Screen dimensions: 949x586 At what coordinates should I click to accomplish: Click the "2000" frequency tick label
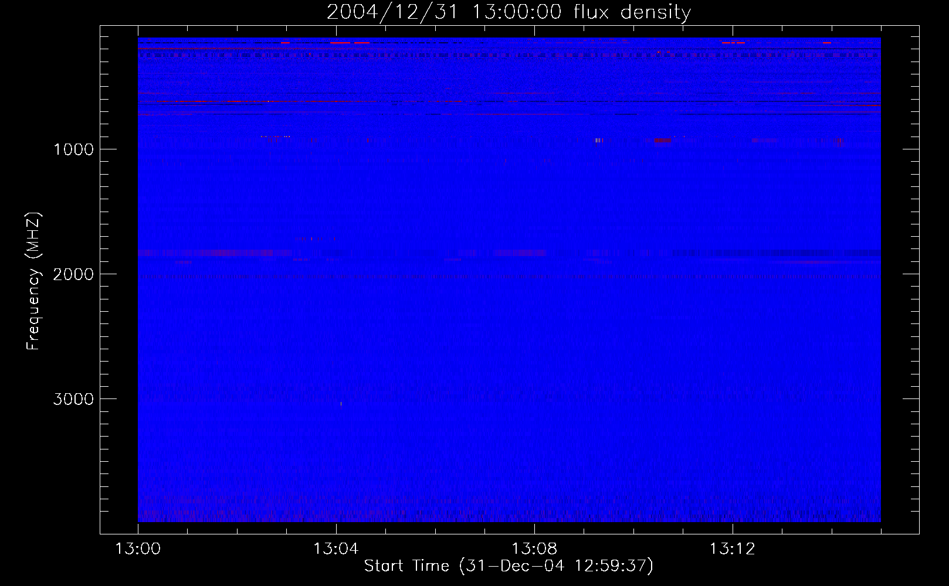click(x=73, y=274)
